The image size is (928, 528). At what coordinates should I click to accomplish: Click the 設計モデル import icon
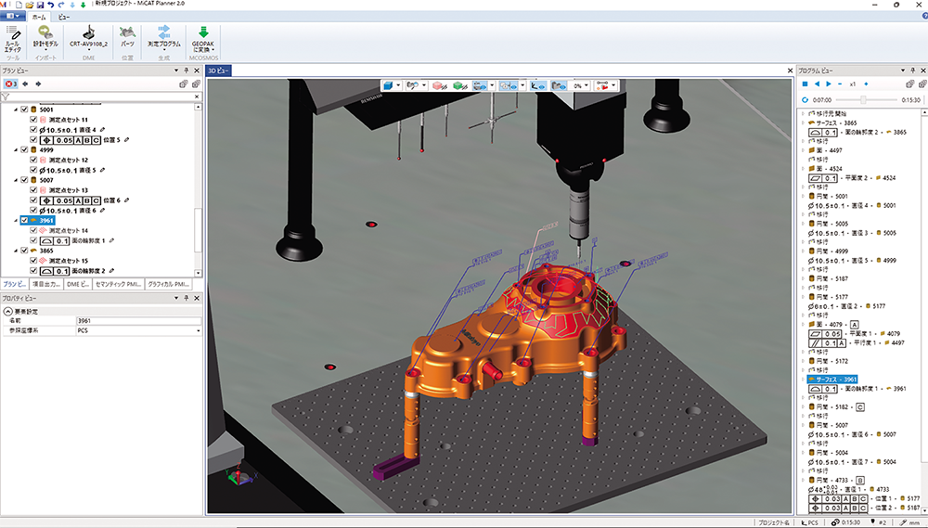[45, 37]
